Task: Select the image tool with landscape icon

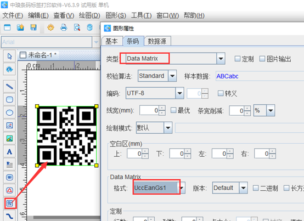Action: click(9, 138)
